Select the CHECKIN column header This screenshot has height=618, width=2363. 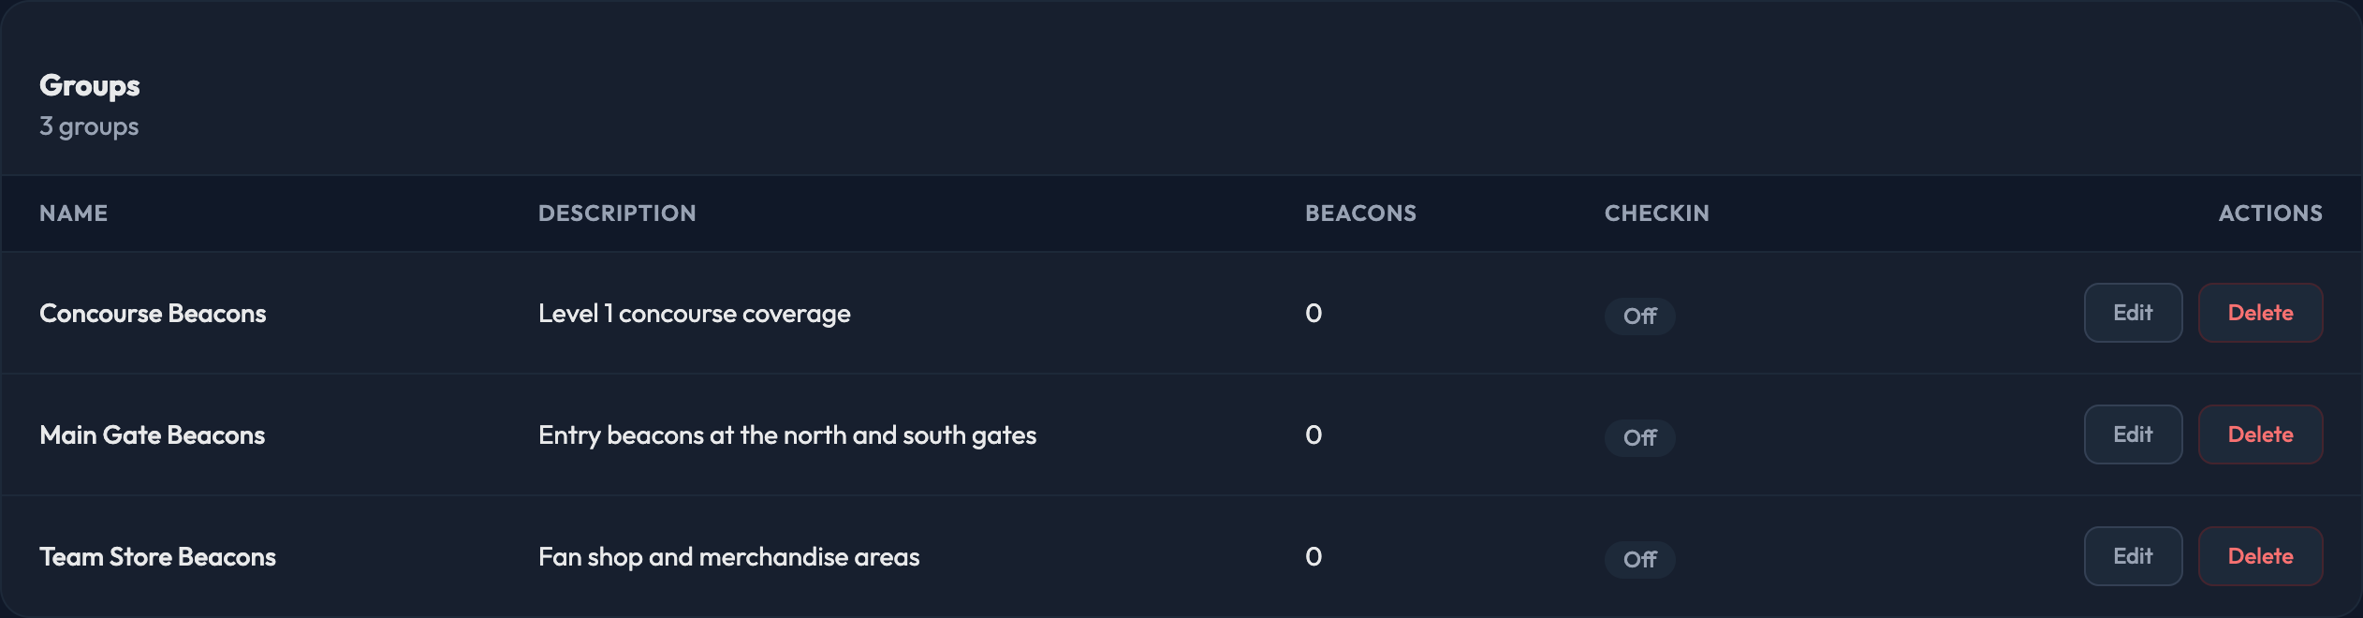[1657, 213]
